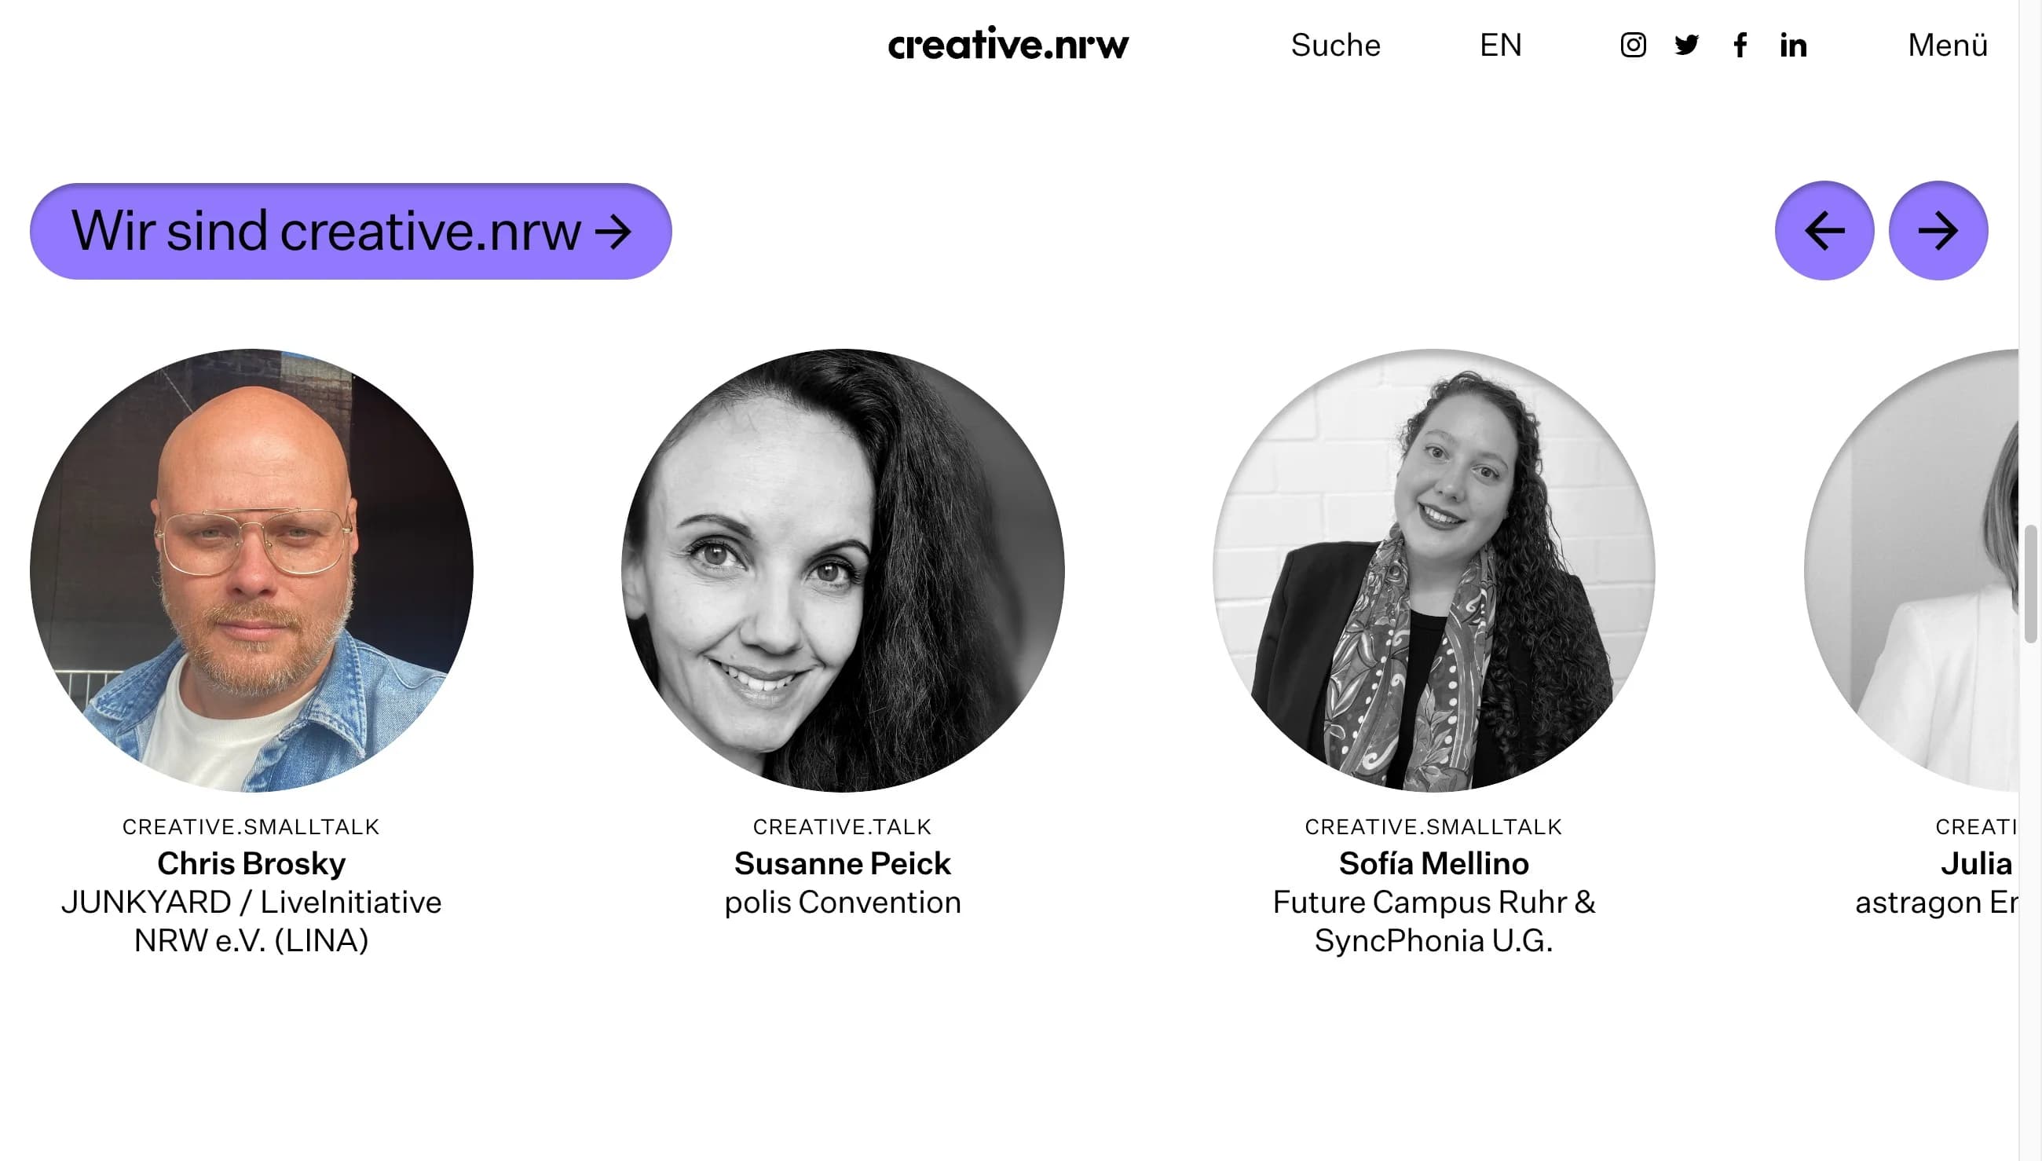Viewport: 2042px width, 1161px height.
Task: Open the Menü navigation
Action: 1947,45
